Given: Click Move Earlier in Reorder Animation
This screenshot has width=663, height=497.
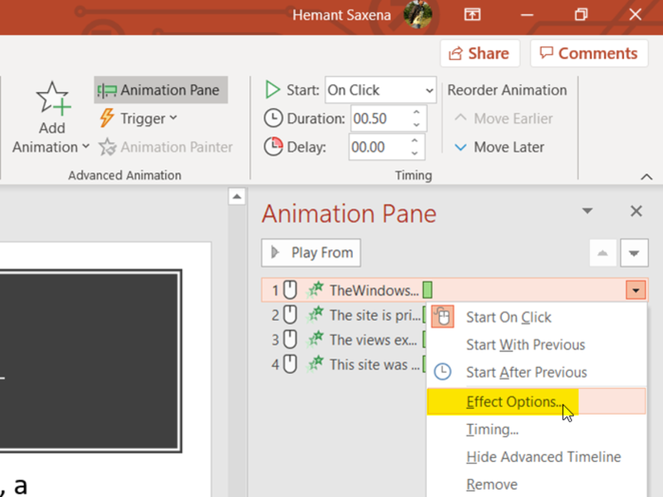Looking at the screenshot, I should (503, 118).
